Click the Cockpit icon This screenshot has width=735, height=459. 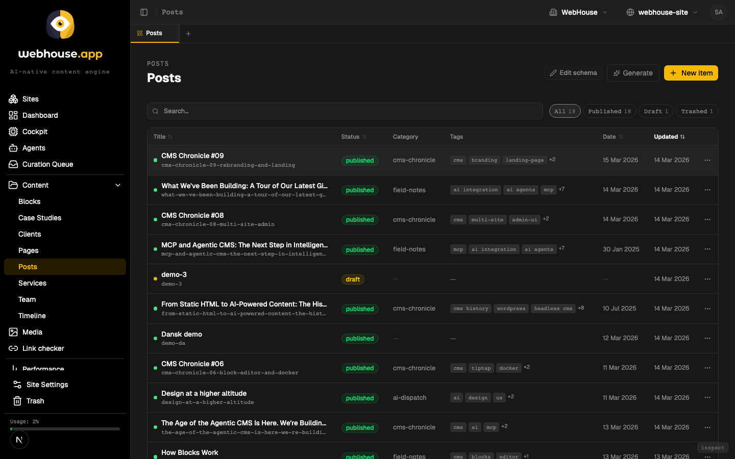pyautogui.click(x=13, y=132)
